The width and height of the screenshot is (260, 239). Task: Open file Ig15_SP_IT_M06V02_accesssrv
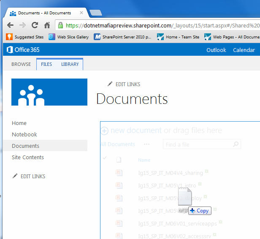[175, 236]
